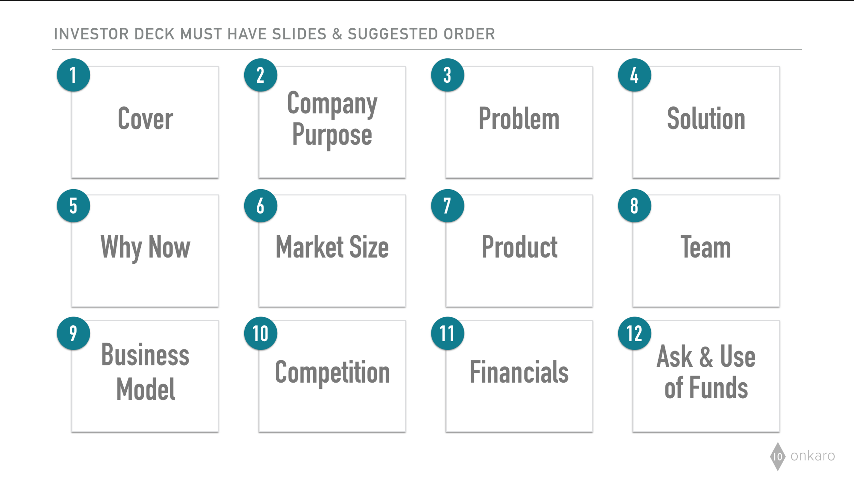854x481 pixels.
Task: Select the Cover slide card
Action: pyautogui.click(x=145, y=122)
